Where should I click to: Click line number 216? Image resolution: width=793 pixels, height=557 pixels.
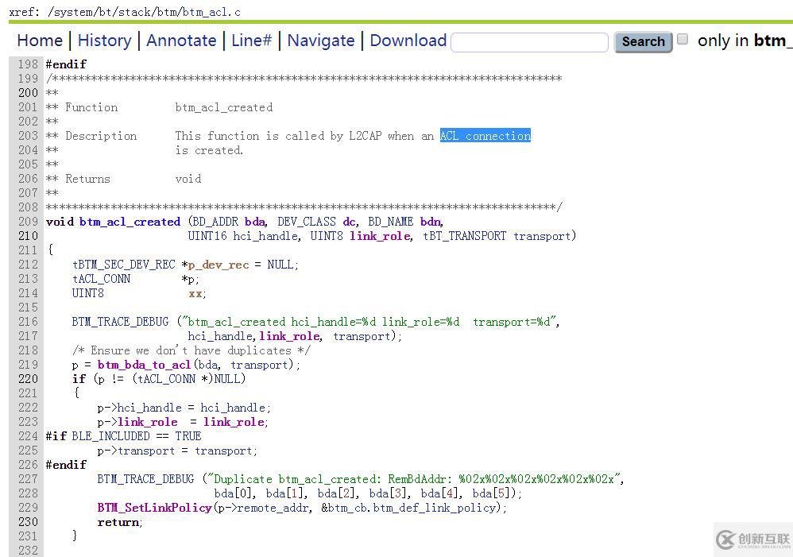(28, 322)
